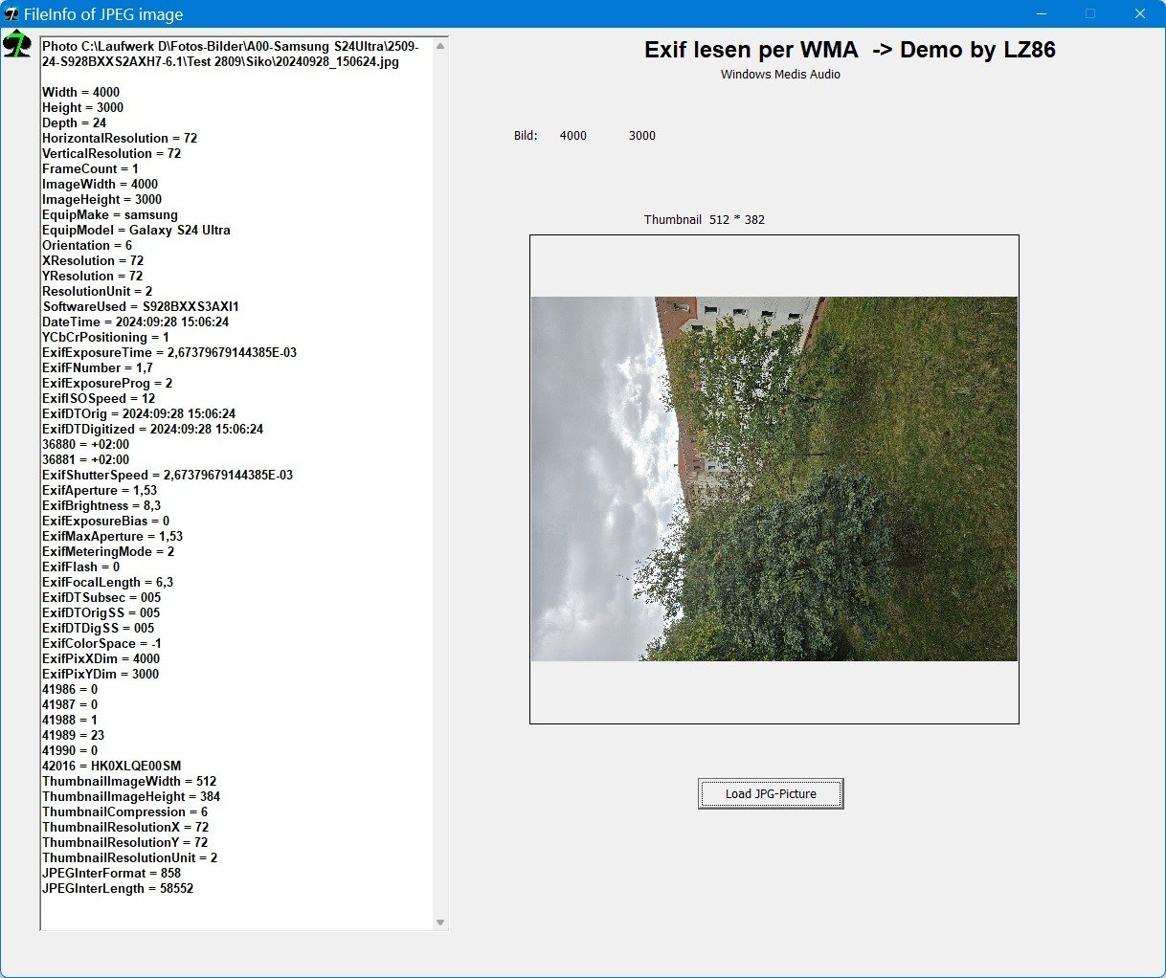Select 'ExifMaxAperture = 1,53' line
The height and width of the screenshot is (978, 1166).
click(113, 536)
